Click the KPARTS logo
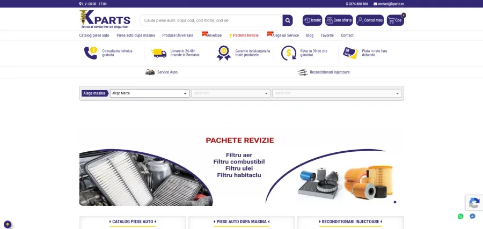Viewport: 483px width, 229px height. pyautogui.click(x=105, y=19)
